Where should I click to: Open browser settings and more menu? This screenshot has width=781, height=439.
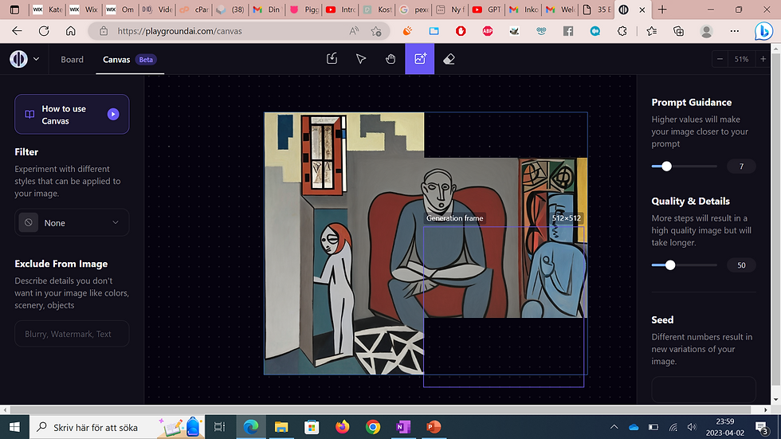(734, 31)
